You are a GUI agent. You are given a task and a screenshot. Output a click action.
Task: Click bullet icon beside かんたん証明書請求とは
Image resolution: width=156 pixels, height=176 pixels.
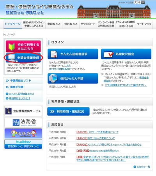pyautogui.click(x=7, y=94)
